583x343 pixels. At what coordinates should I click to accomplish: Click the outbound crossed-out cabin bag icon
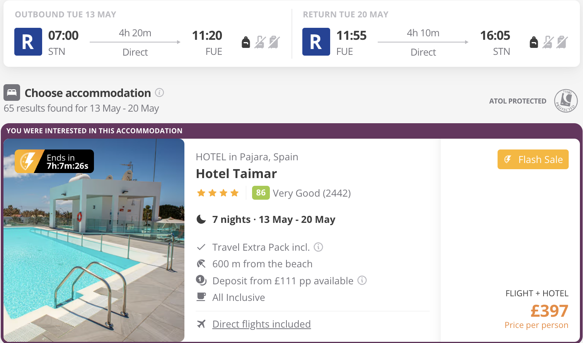[x=260, y=42]
